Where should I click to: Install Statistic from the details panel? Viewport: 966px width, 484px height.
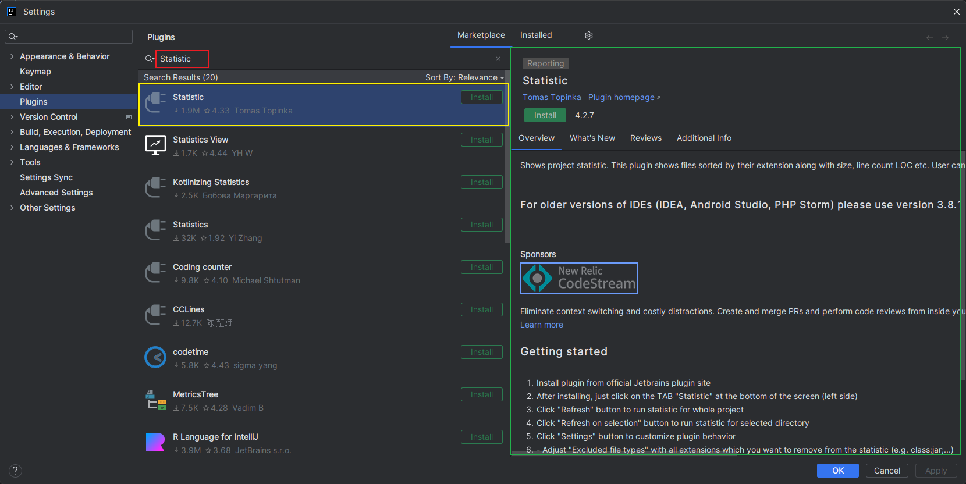click(545, 115)
